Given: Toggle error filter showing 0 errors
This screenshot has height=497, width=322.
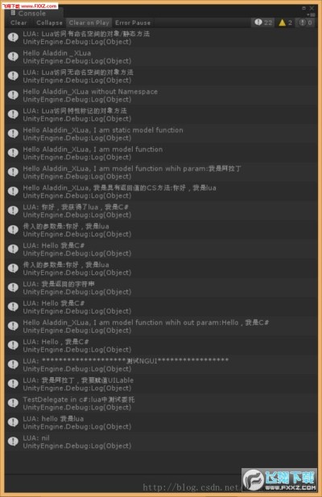Looking at the screenshot, I should tap(306, 23).
